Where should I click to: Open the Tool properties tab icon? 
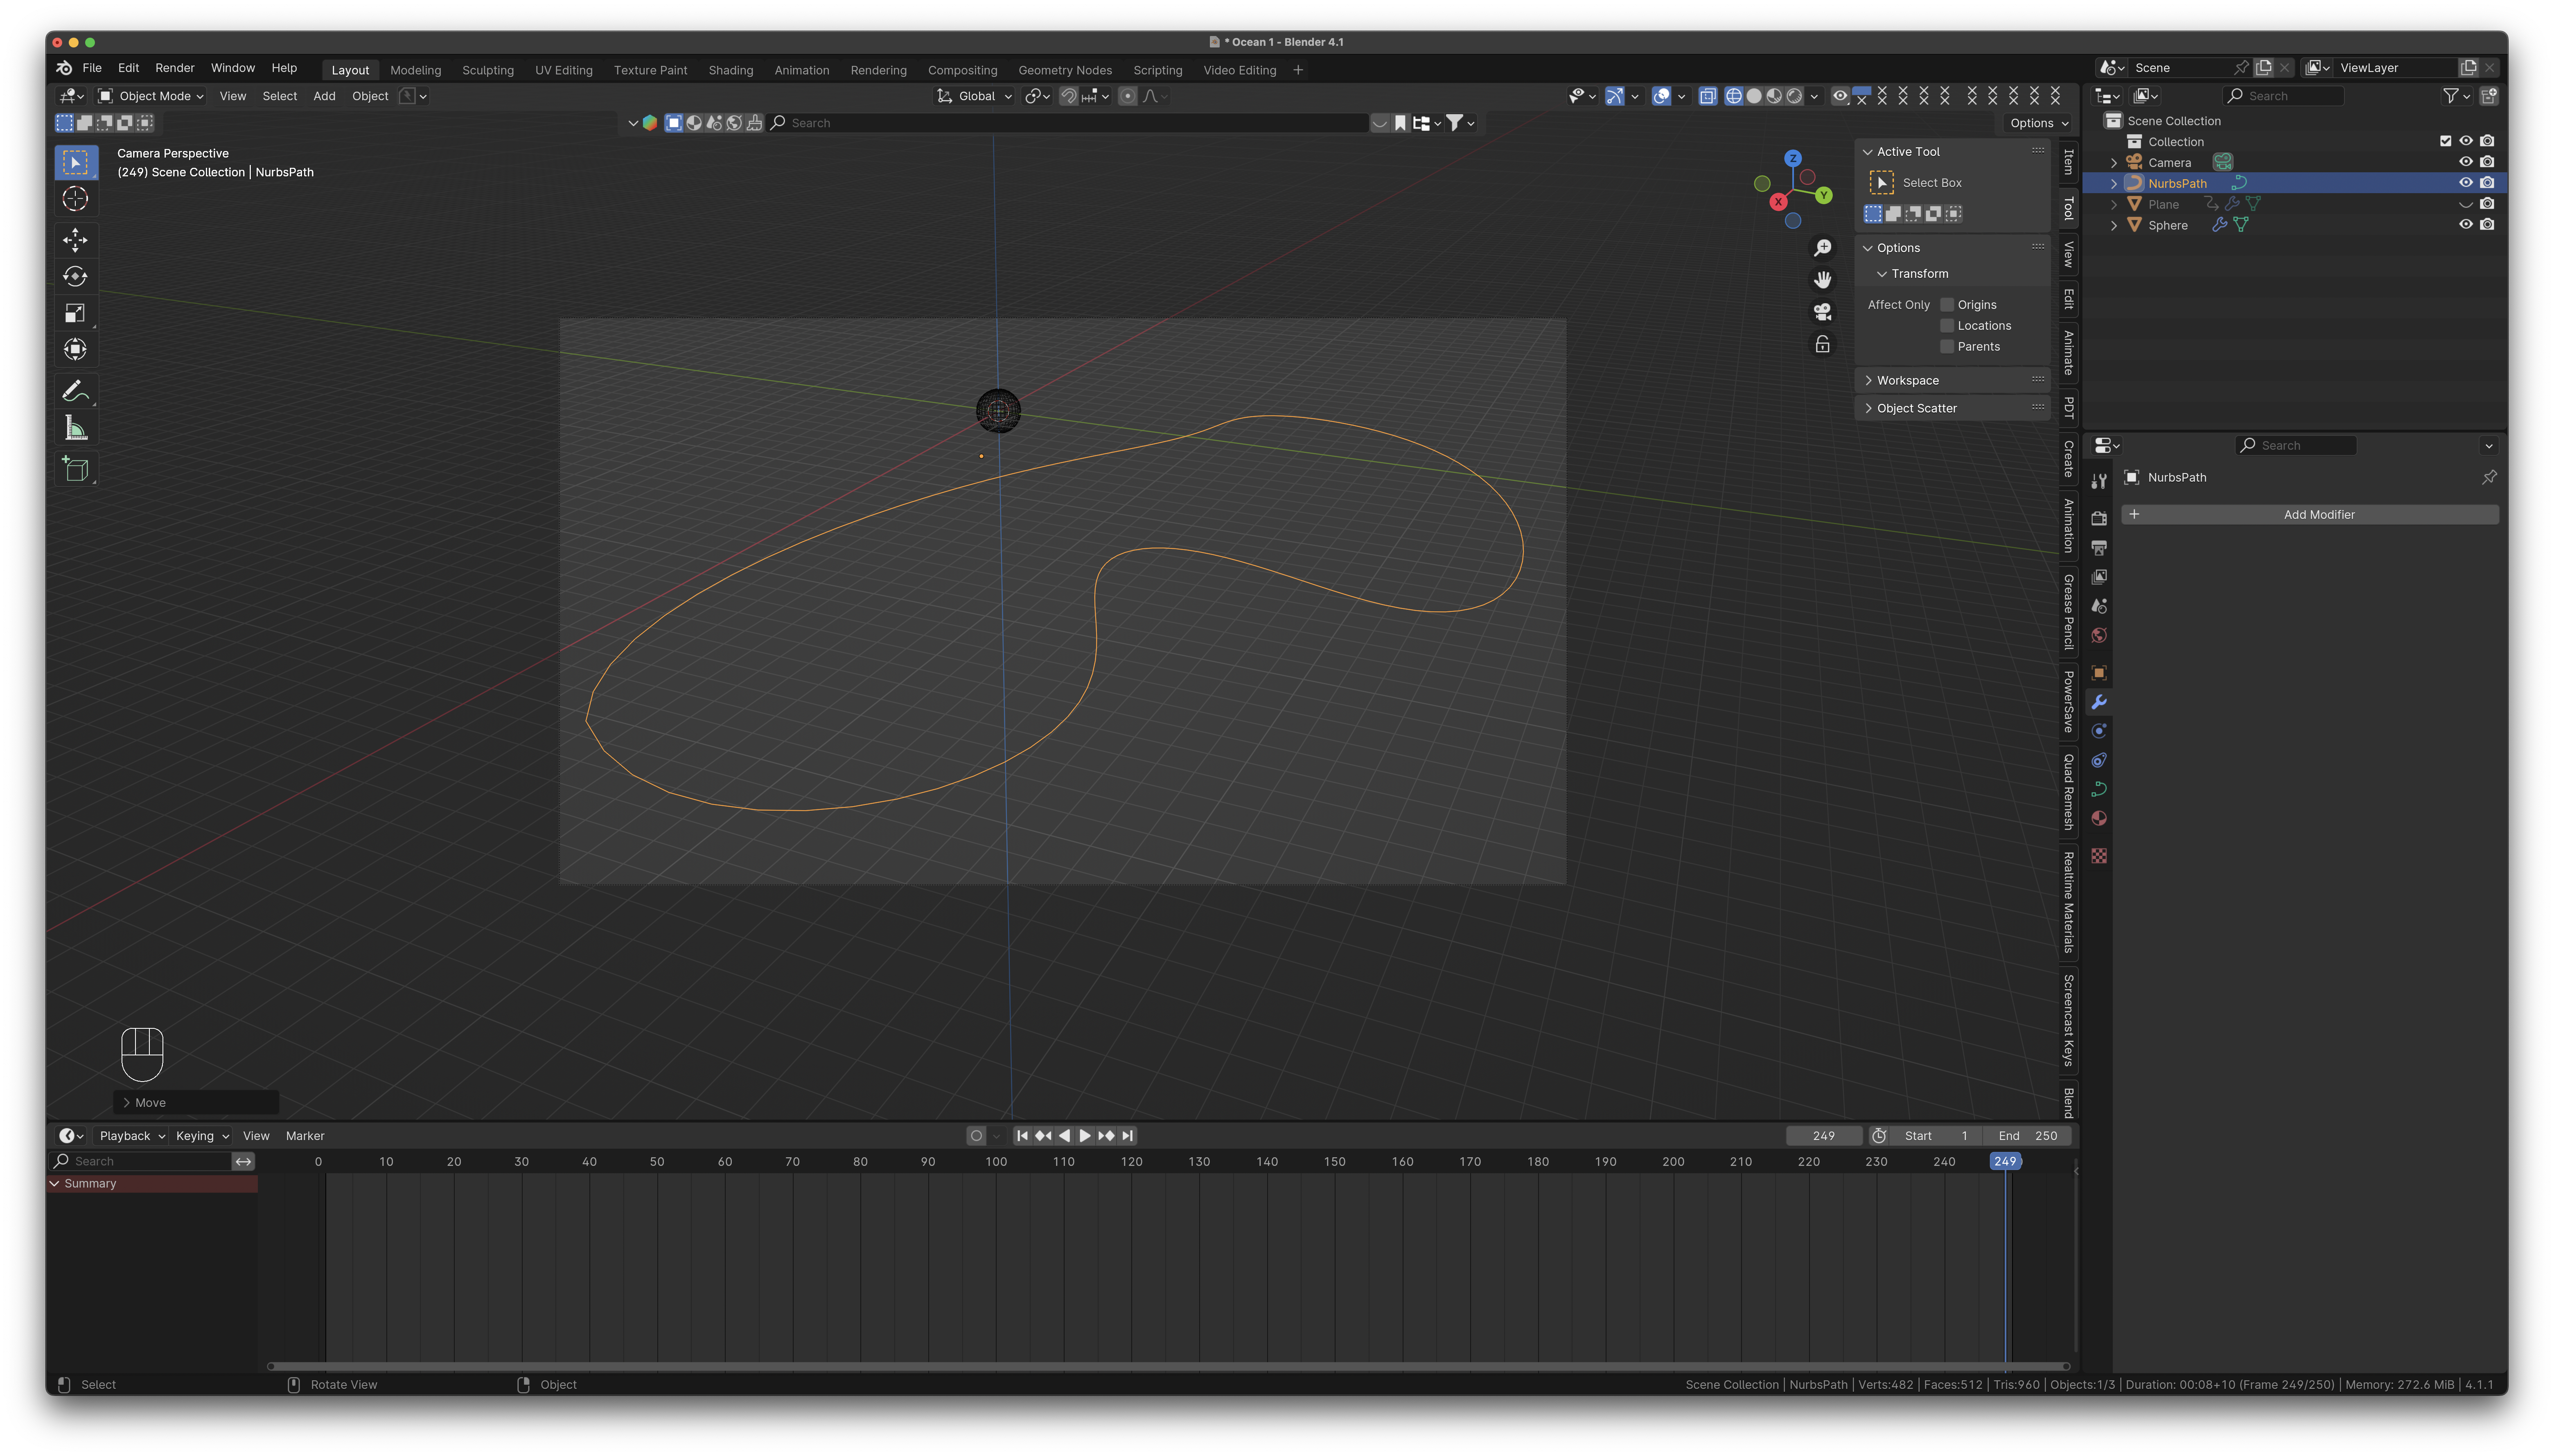2099,481
